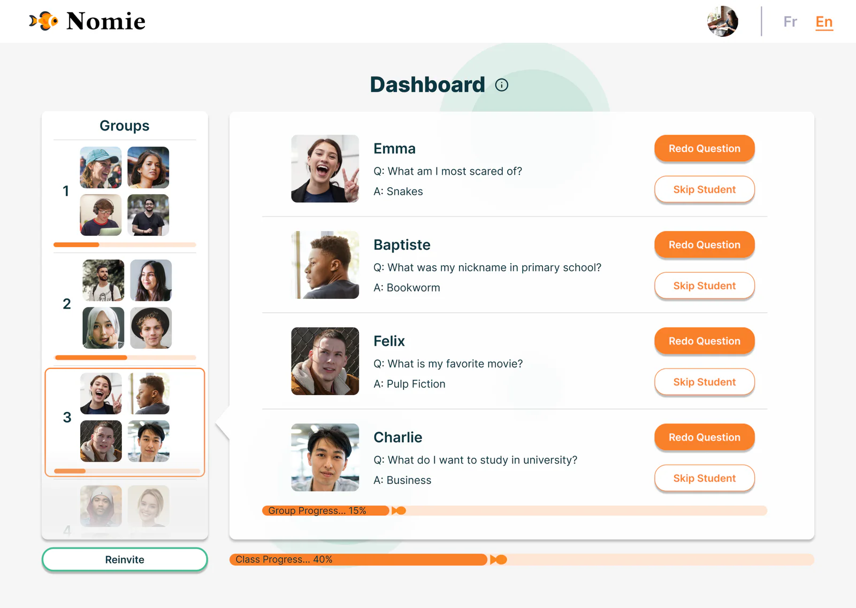
Task: Click the name 'Baptiste'
Action: (402, 245)
